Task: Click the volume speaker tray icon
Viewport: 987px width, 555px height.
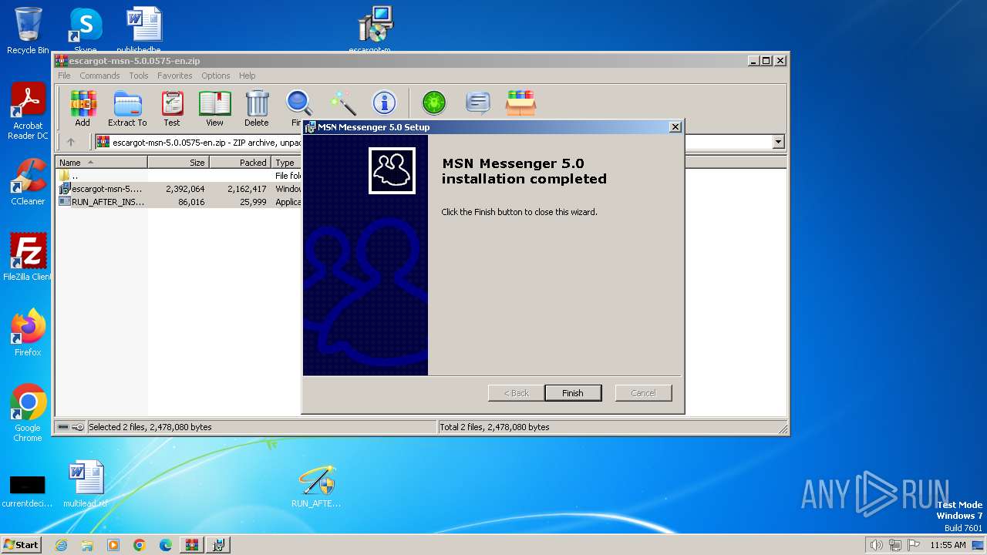Action: [x=876, y=545]
